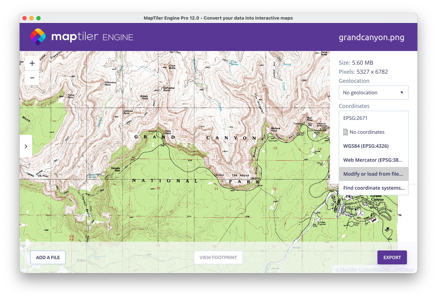This screenshot has height=299, width=437.
Task: Click the Add a File button
Action: point(48,257)
